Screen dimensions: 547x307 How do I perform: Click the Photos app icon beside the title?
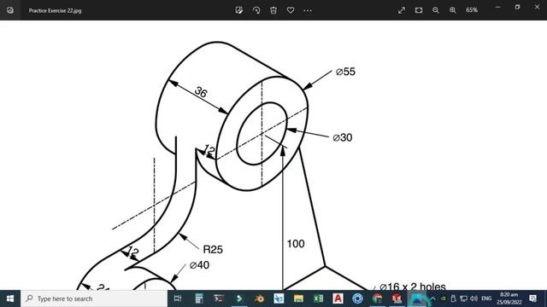(10, 10)
